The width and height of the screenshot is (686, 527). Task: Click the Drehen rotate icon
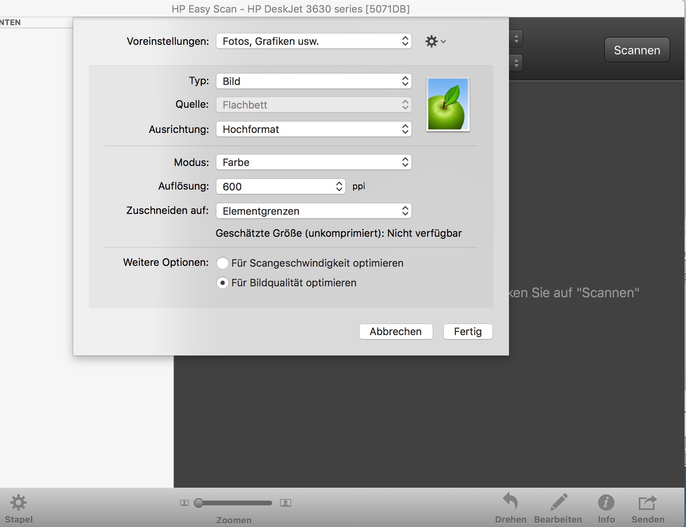pos(510,502)
